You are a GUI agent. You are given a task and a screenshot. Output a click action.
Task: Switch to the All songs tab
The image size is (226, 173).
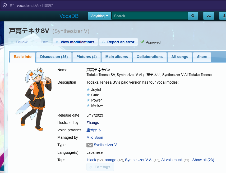(180, 57)
